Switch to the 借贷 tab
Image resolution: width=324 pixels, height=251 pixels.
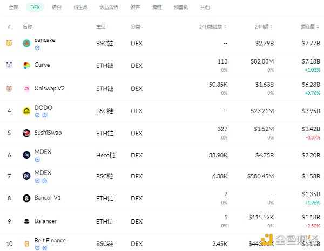click(x=57, y=8)
